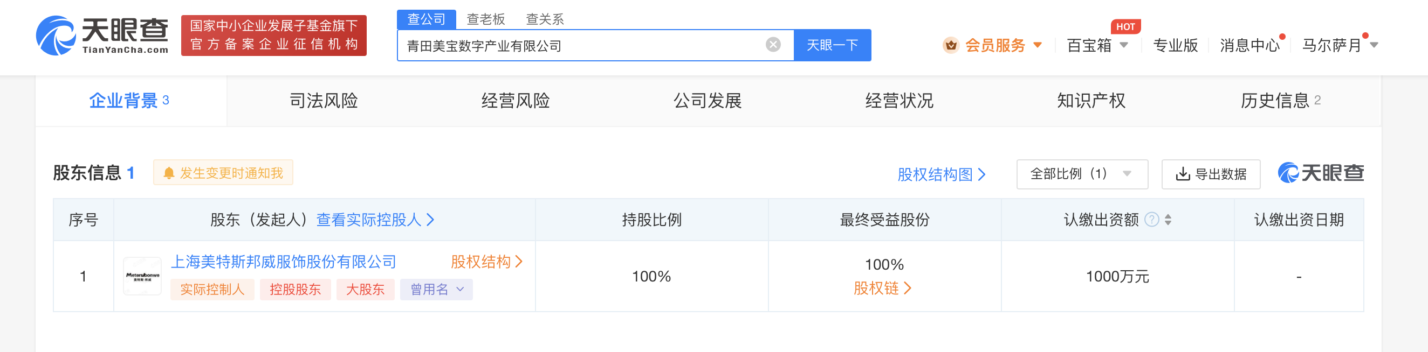Switch to the 查老板 search tab
This screenshot has width=1428, height=352.
click(x=485, y=19)
